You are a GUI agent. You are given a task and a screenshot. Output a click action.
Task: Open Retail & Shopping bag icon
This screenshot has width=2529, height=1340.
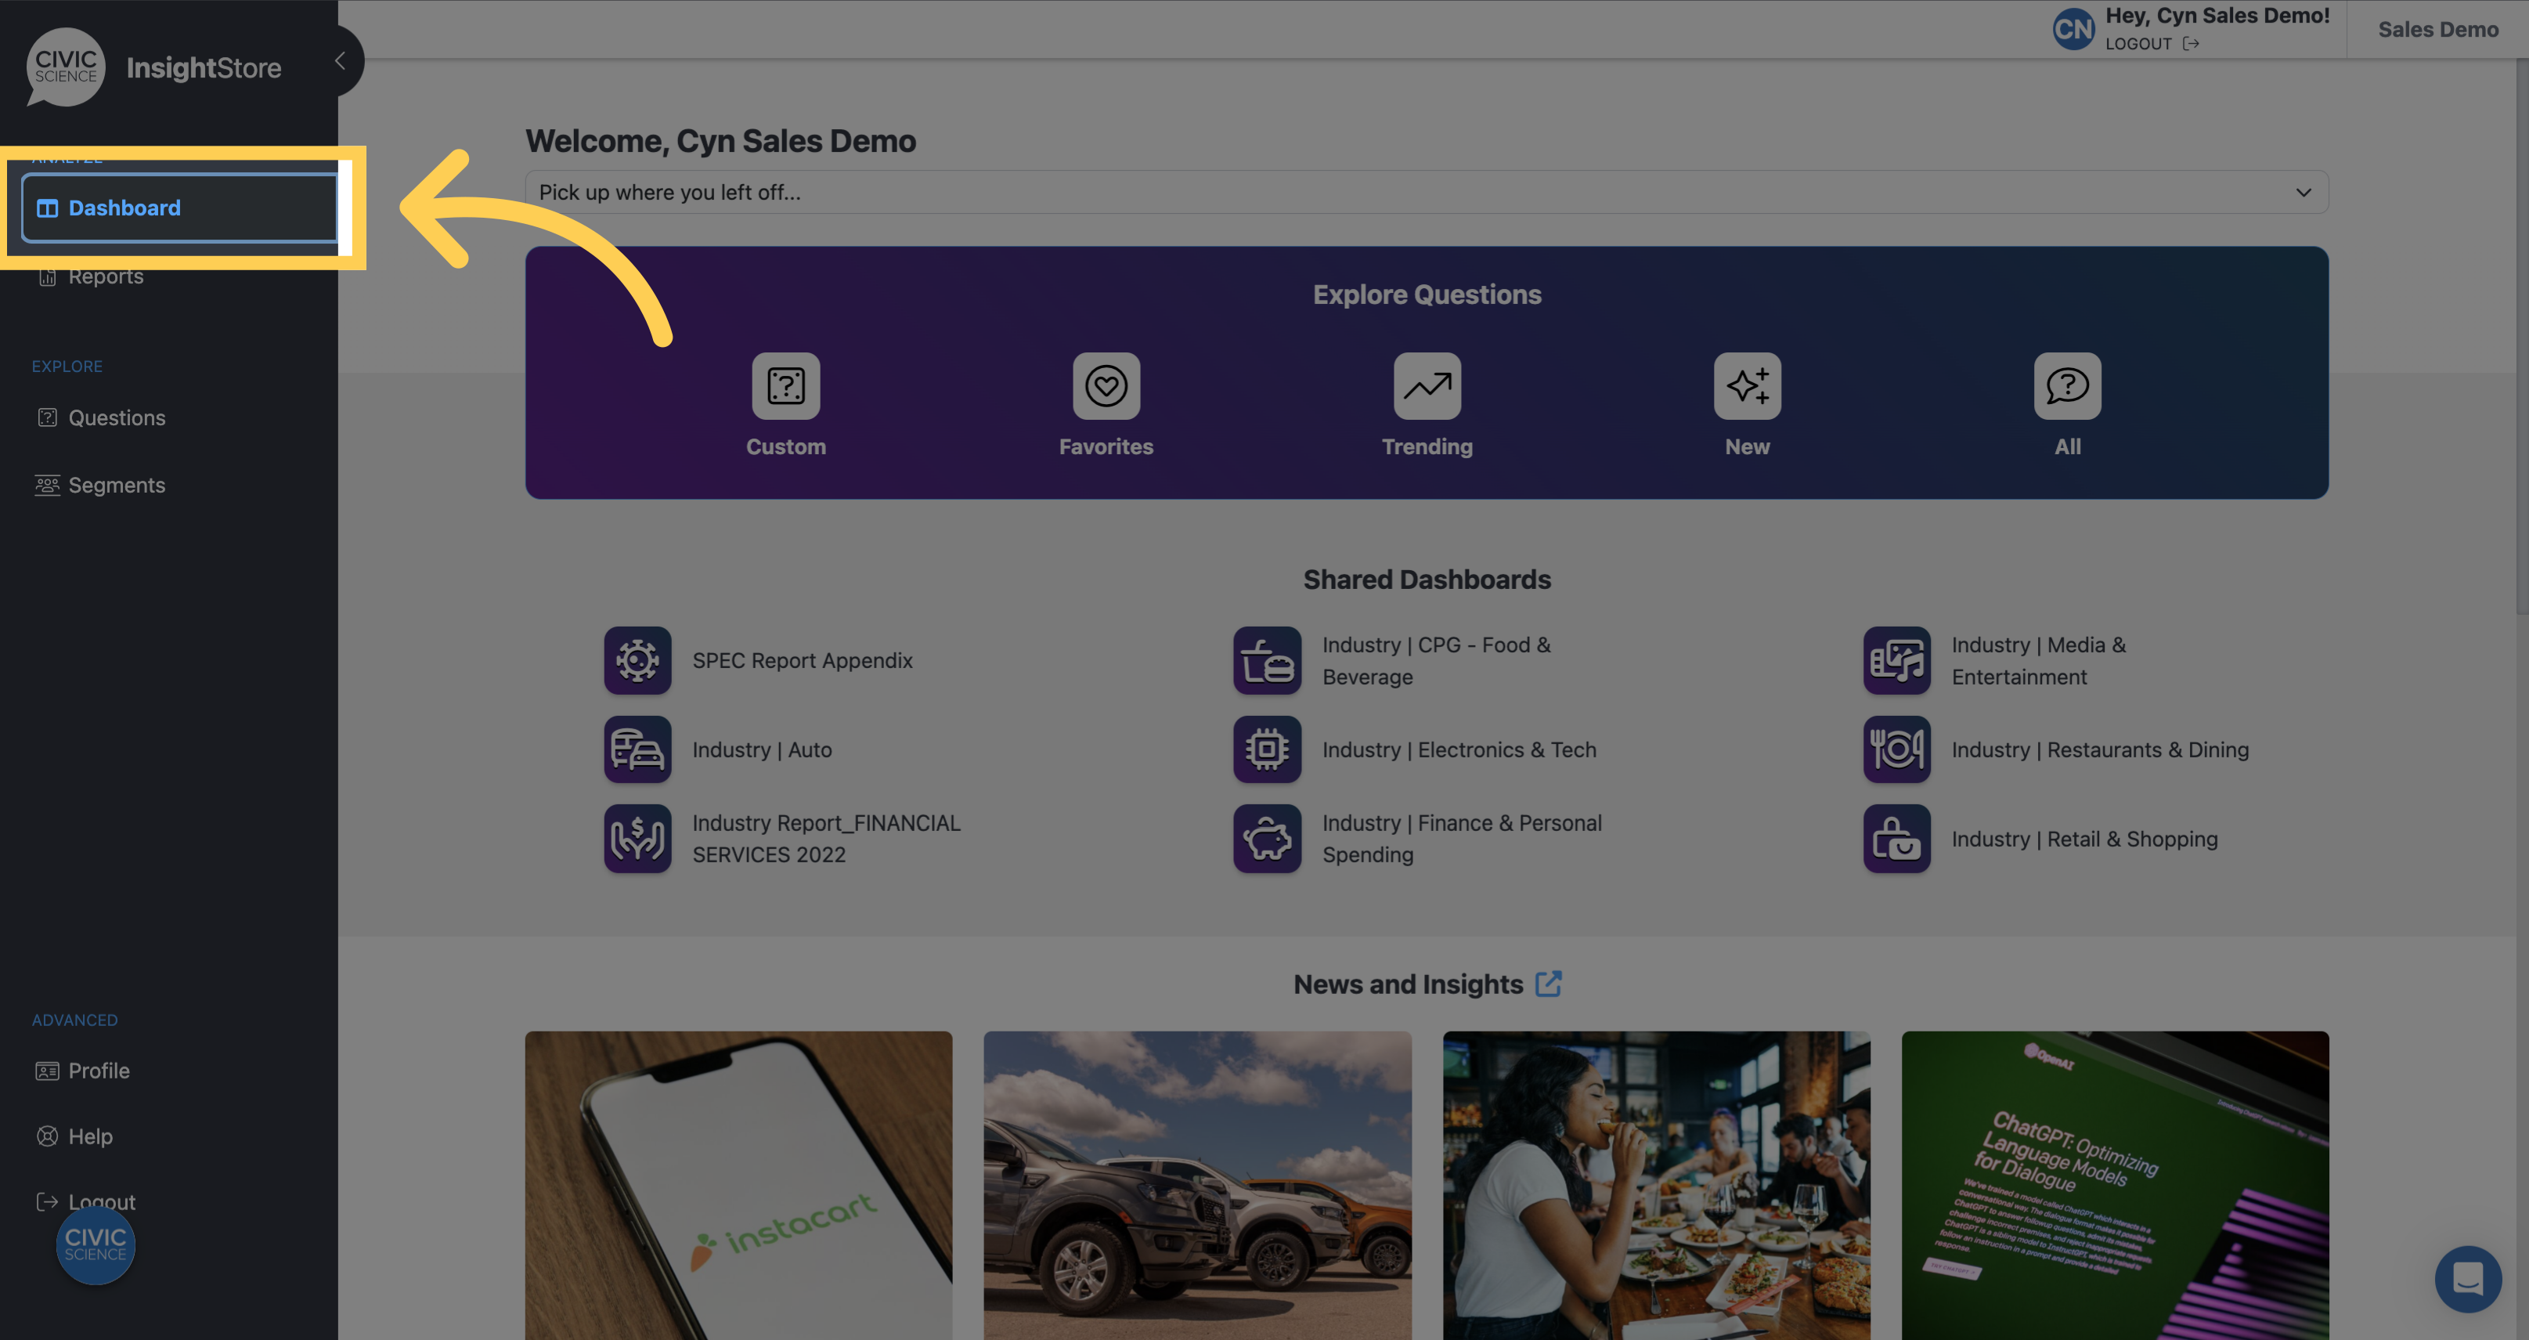pyautogui.click(x=1896, y=838)
